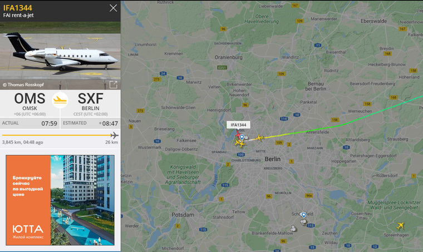Open the OMS Omsk departure airport
423x252 pixels.
click(29, 101)
